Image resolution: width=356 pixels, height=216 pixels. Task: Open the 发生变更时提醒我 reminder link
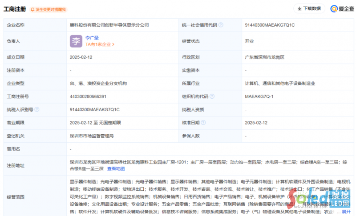pos(50,9)
